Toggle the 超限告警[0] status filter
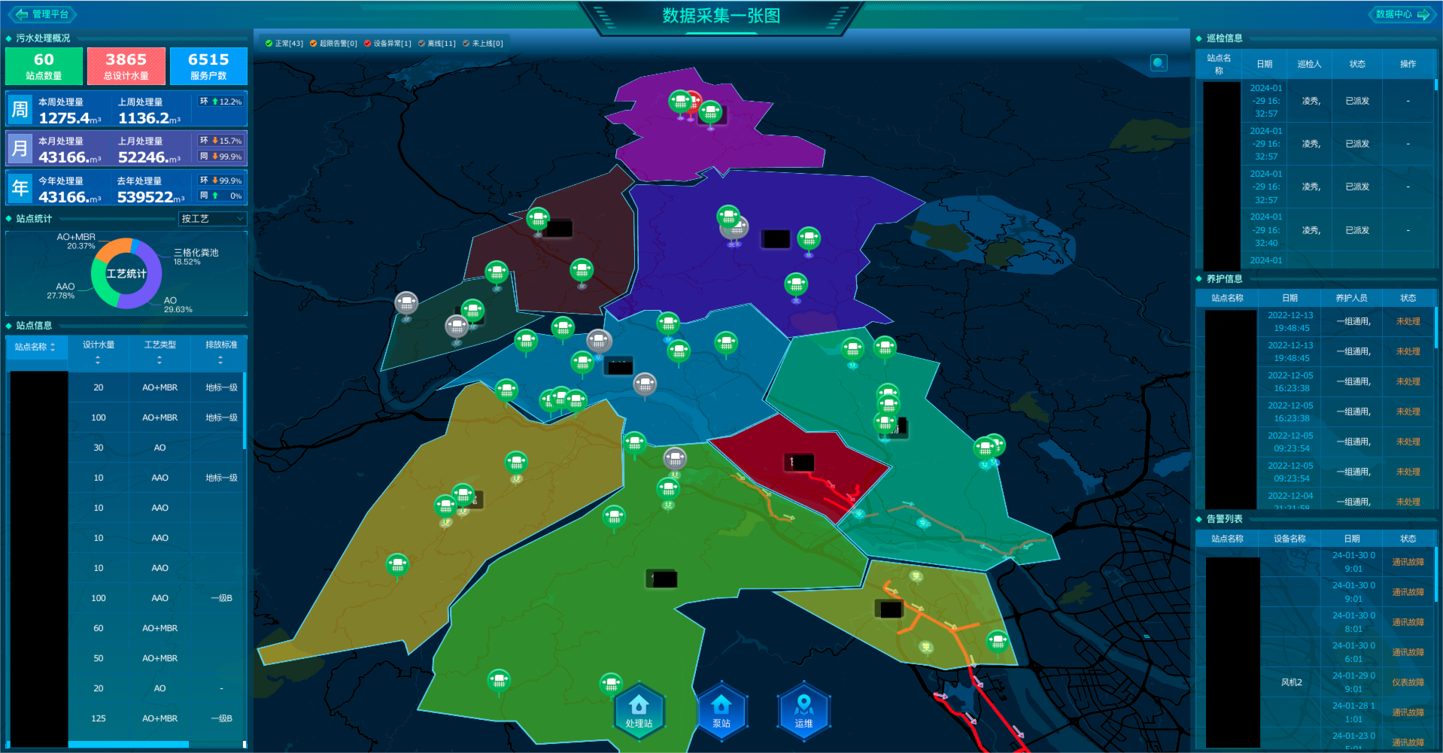 pyautogui.click(x=333, y=44)
